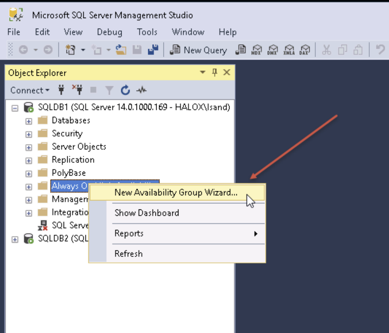Open the File menu
The image size is (389, 333).
(x=14, y=32)
